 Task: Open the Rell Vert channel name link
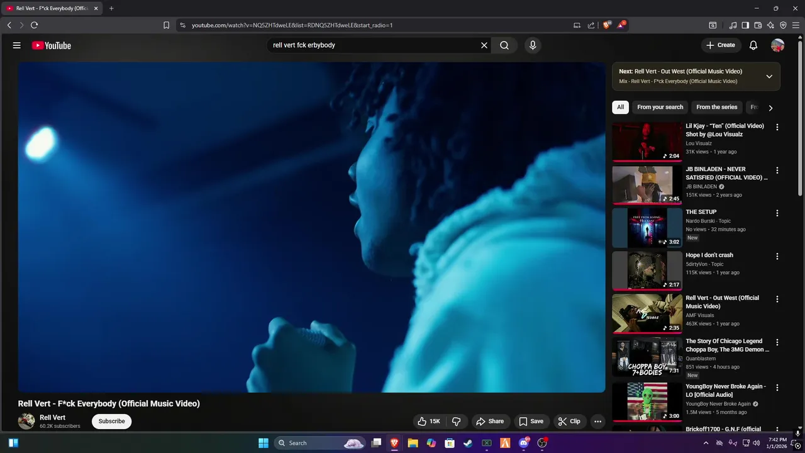point(52,418)
